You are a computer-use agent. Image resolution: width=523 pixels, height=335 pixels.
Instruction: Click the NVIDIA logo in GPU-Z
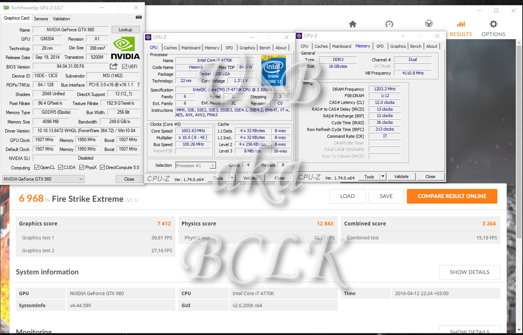(x=125, y=48)
